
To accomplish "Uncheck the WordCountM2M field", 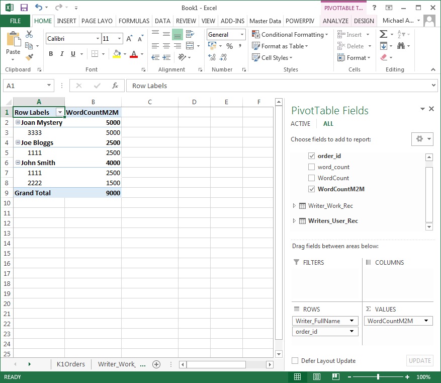I will [311, 189].
